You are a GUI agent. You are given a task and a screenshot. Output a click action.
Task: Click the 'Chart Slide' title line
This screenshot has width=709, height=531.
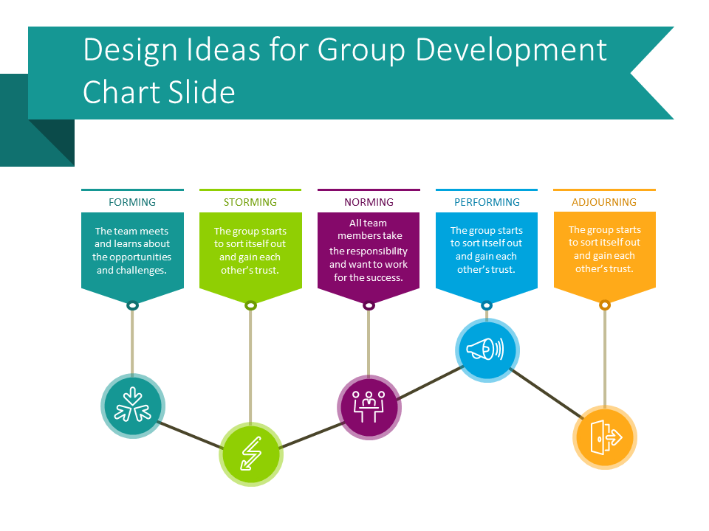point(160,93)
